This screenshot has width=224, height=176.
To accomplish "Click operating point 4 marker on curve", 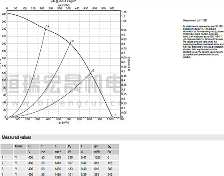I will pyautogui.click(x=46, y=28).
